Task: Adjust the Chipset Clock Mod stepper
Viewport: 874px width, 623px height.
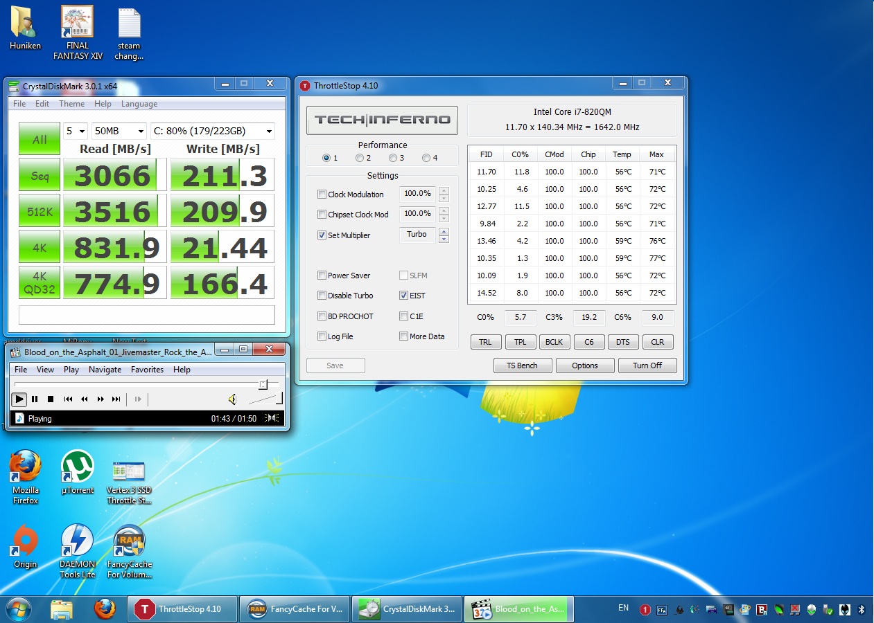Action: [x=444, y=214]
